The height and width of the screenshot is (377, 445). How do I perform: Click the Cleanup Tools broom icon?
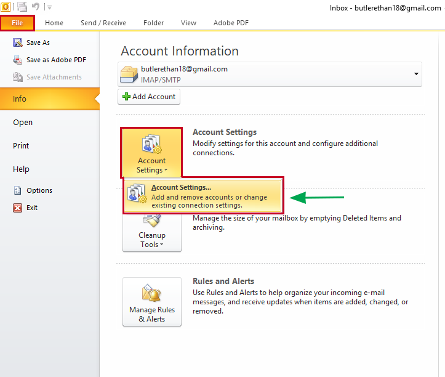pyautogui.click(x=152, y=221)
